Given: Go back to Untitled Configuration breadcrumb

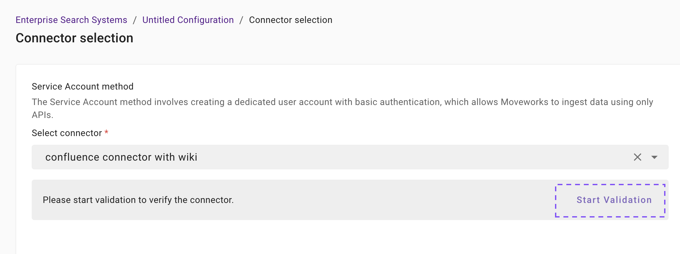Looking at the screenshot, I should [188, 20].
